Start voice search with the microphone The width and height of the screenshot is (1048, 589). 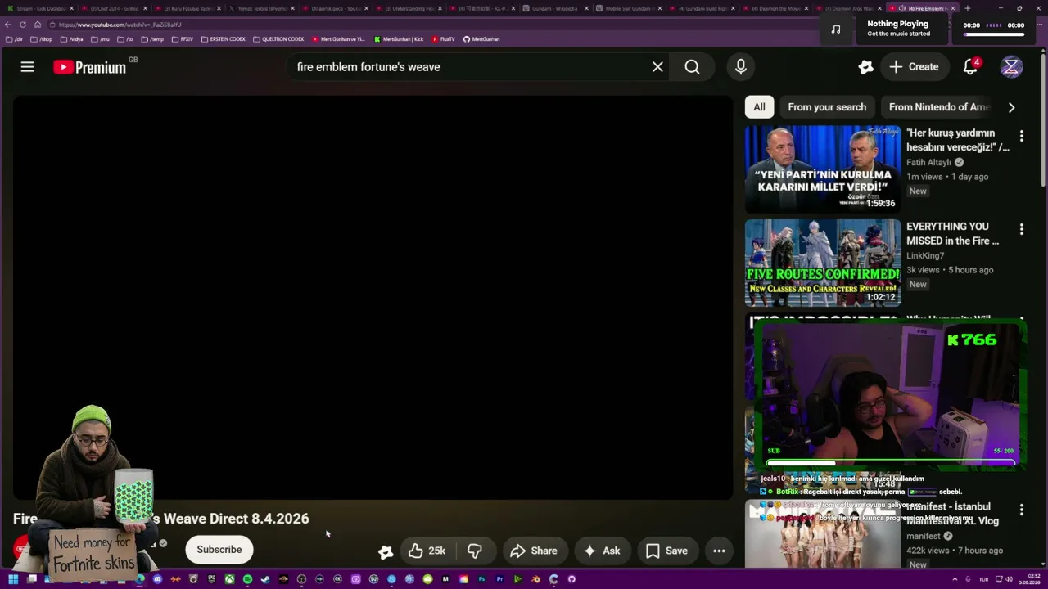point(741,67)
